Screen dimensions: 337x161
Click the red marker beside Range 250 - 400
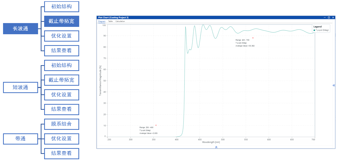click(156, 125)
